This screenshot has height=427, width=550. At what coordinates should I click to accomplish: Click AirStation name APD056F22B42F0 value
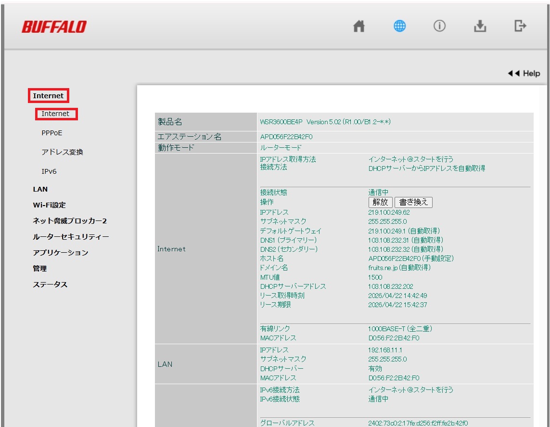286,137
